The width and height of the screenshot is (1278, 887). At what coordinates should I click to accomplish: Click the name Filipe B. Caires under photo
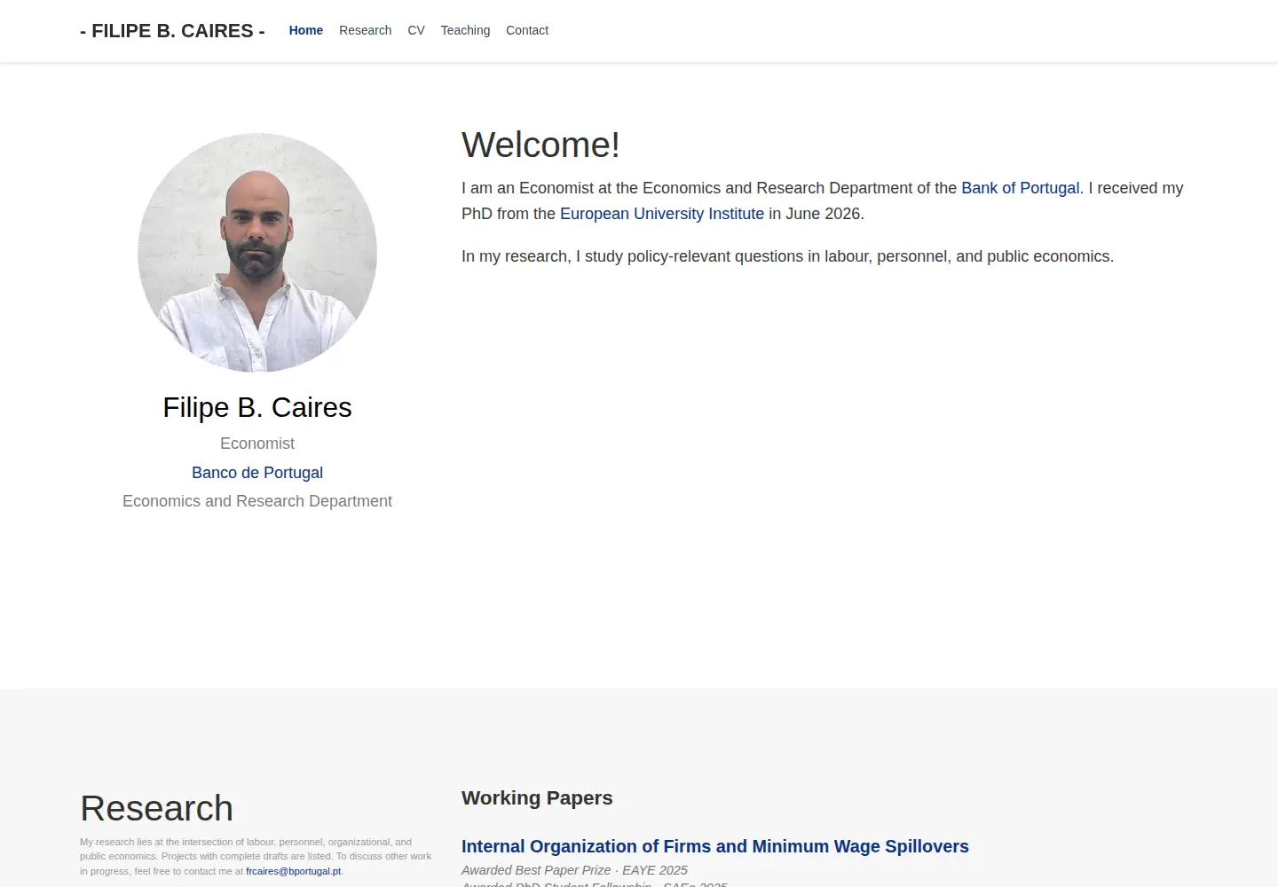click(257, 407)
